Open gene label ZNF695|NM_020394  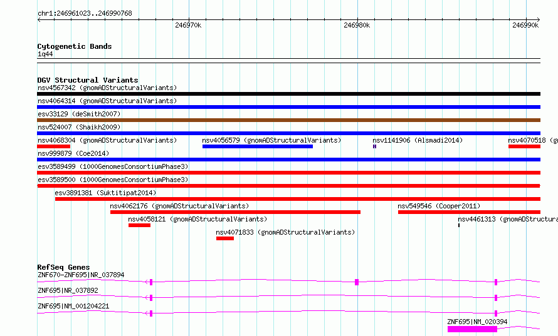pyautogui.click(x=477, y=322)
